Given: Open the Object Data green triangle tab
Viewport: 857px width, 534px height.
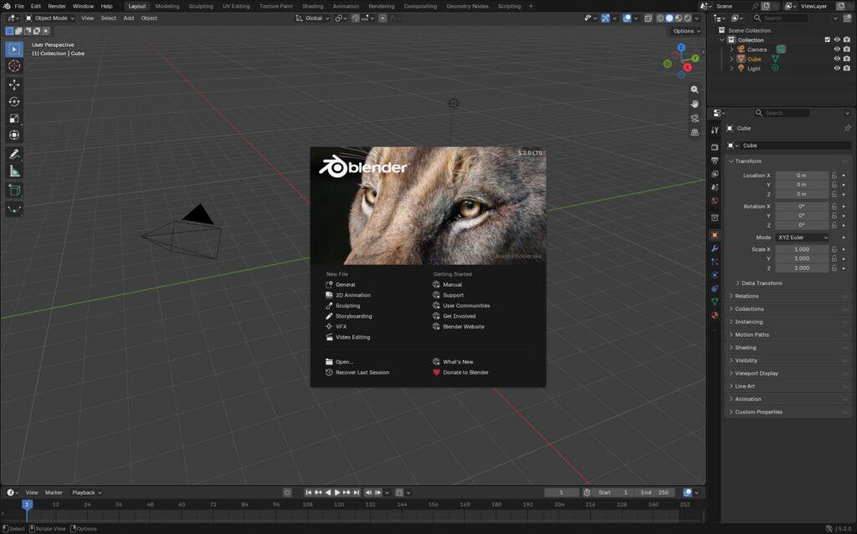Looking at the screenshot, I should [x=715, y=302].
